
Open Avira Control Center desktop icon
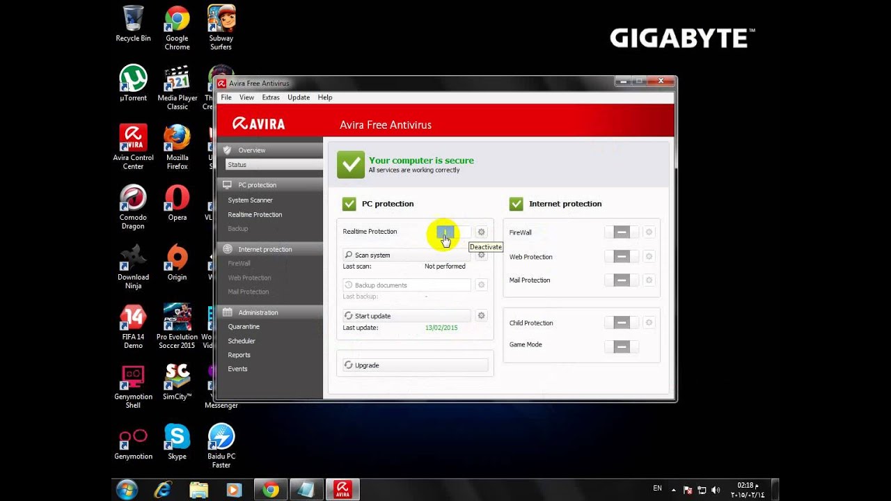[133, 148]
